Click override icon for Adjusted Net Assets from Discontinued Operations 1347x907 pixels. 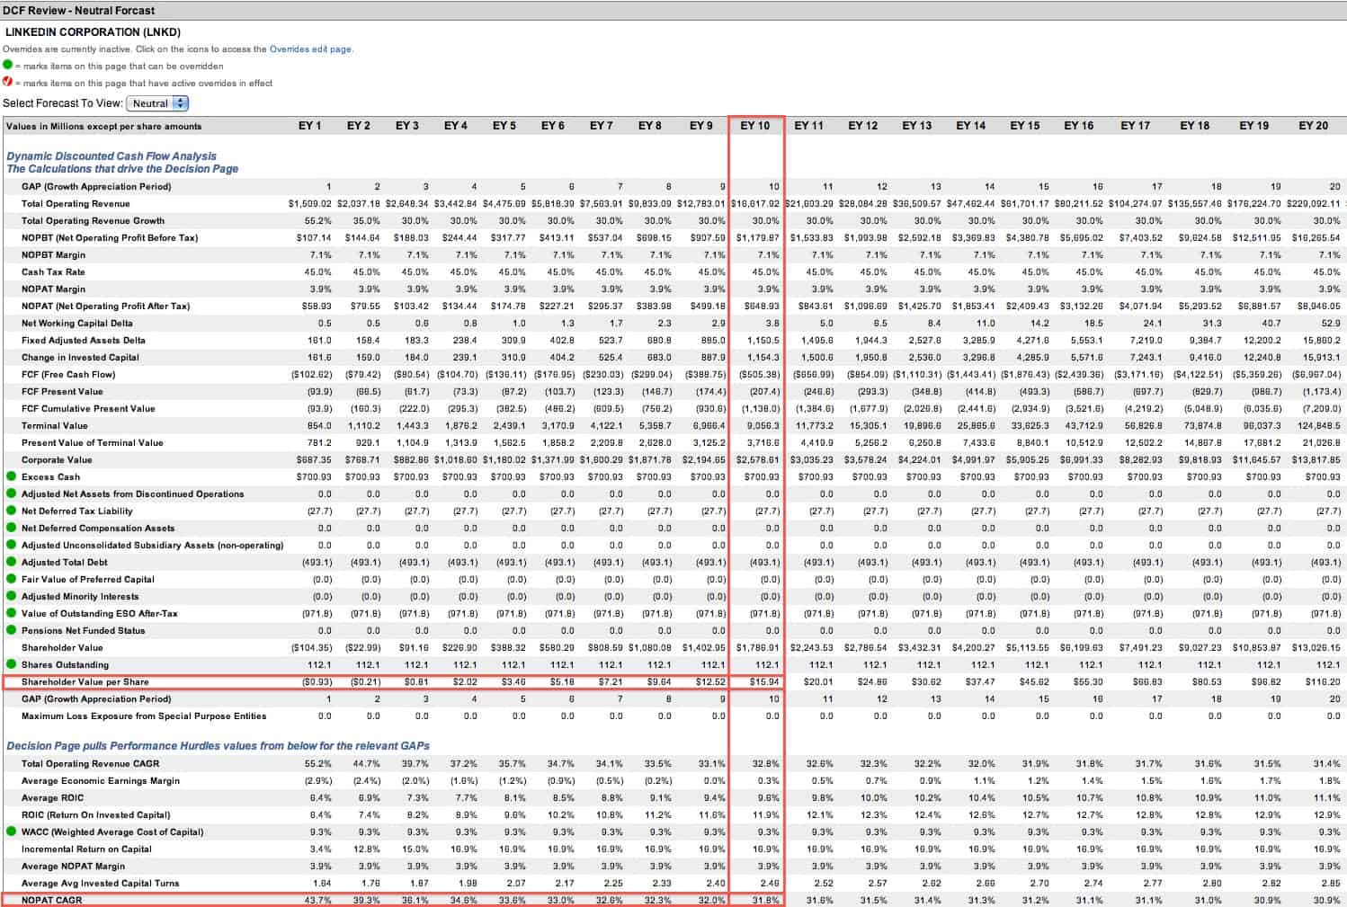11,494
